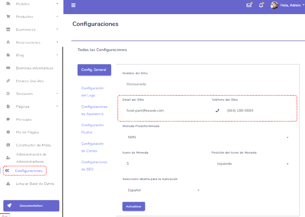Click the Actualizar button

tap(134, 206)
